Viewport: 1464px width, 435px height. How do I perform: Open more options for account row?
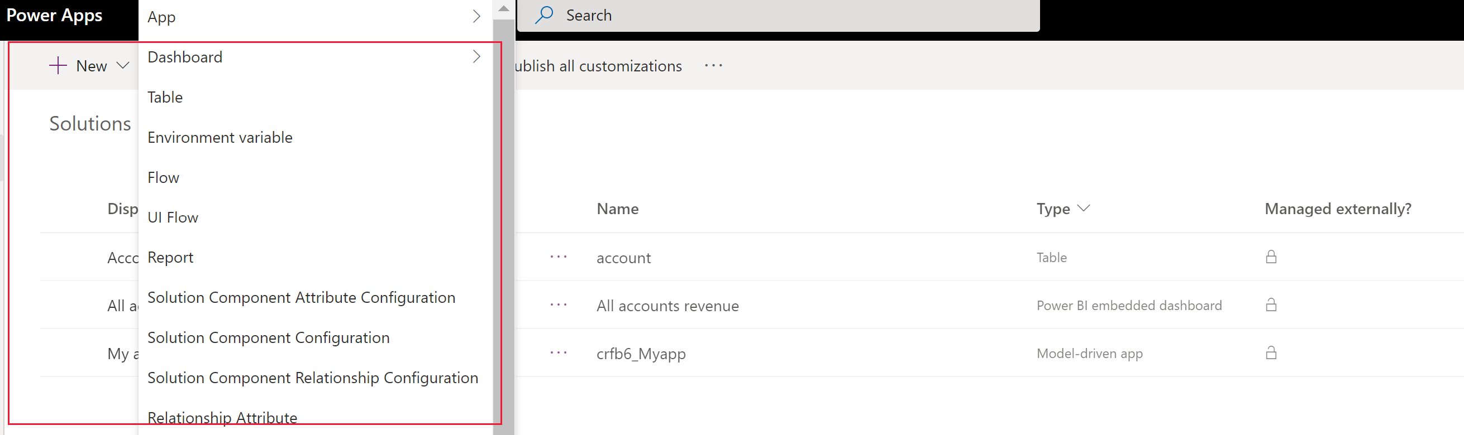(x=558, y=257)
